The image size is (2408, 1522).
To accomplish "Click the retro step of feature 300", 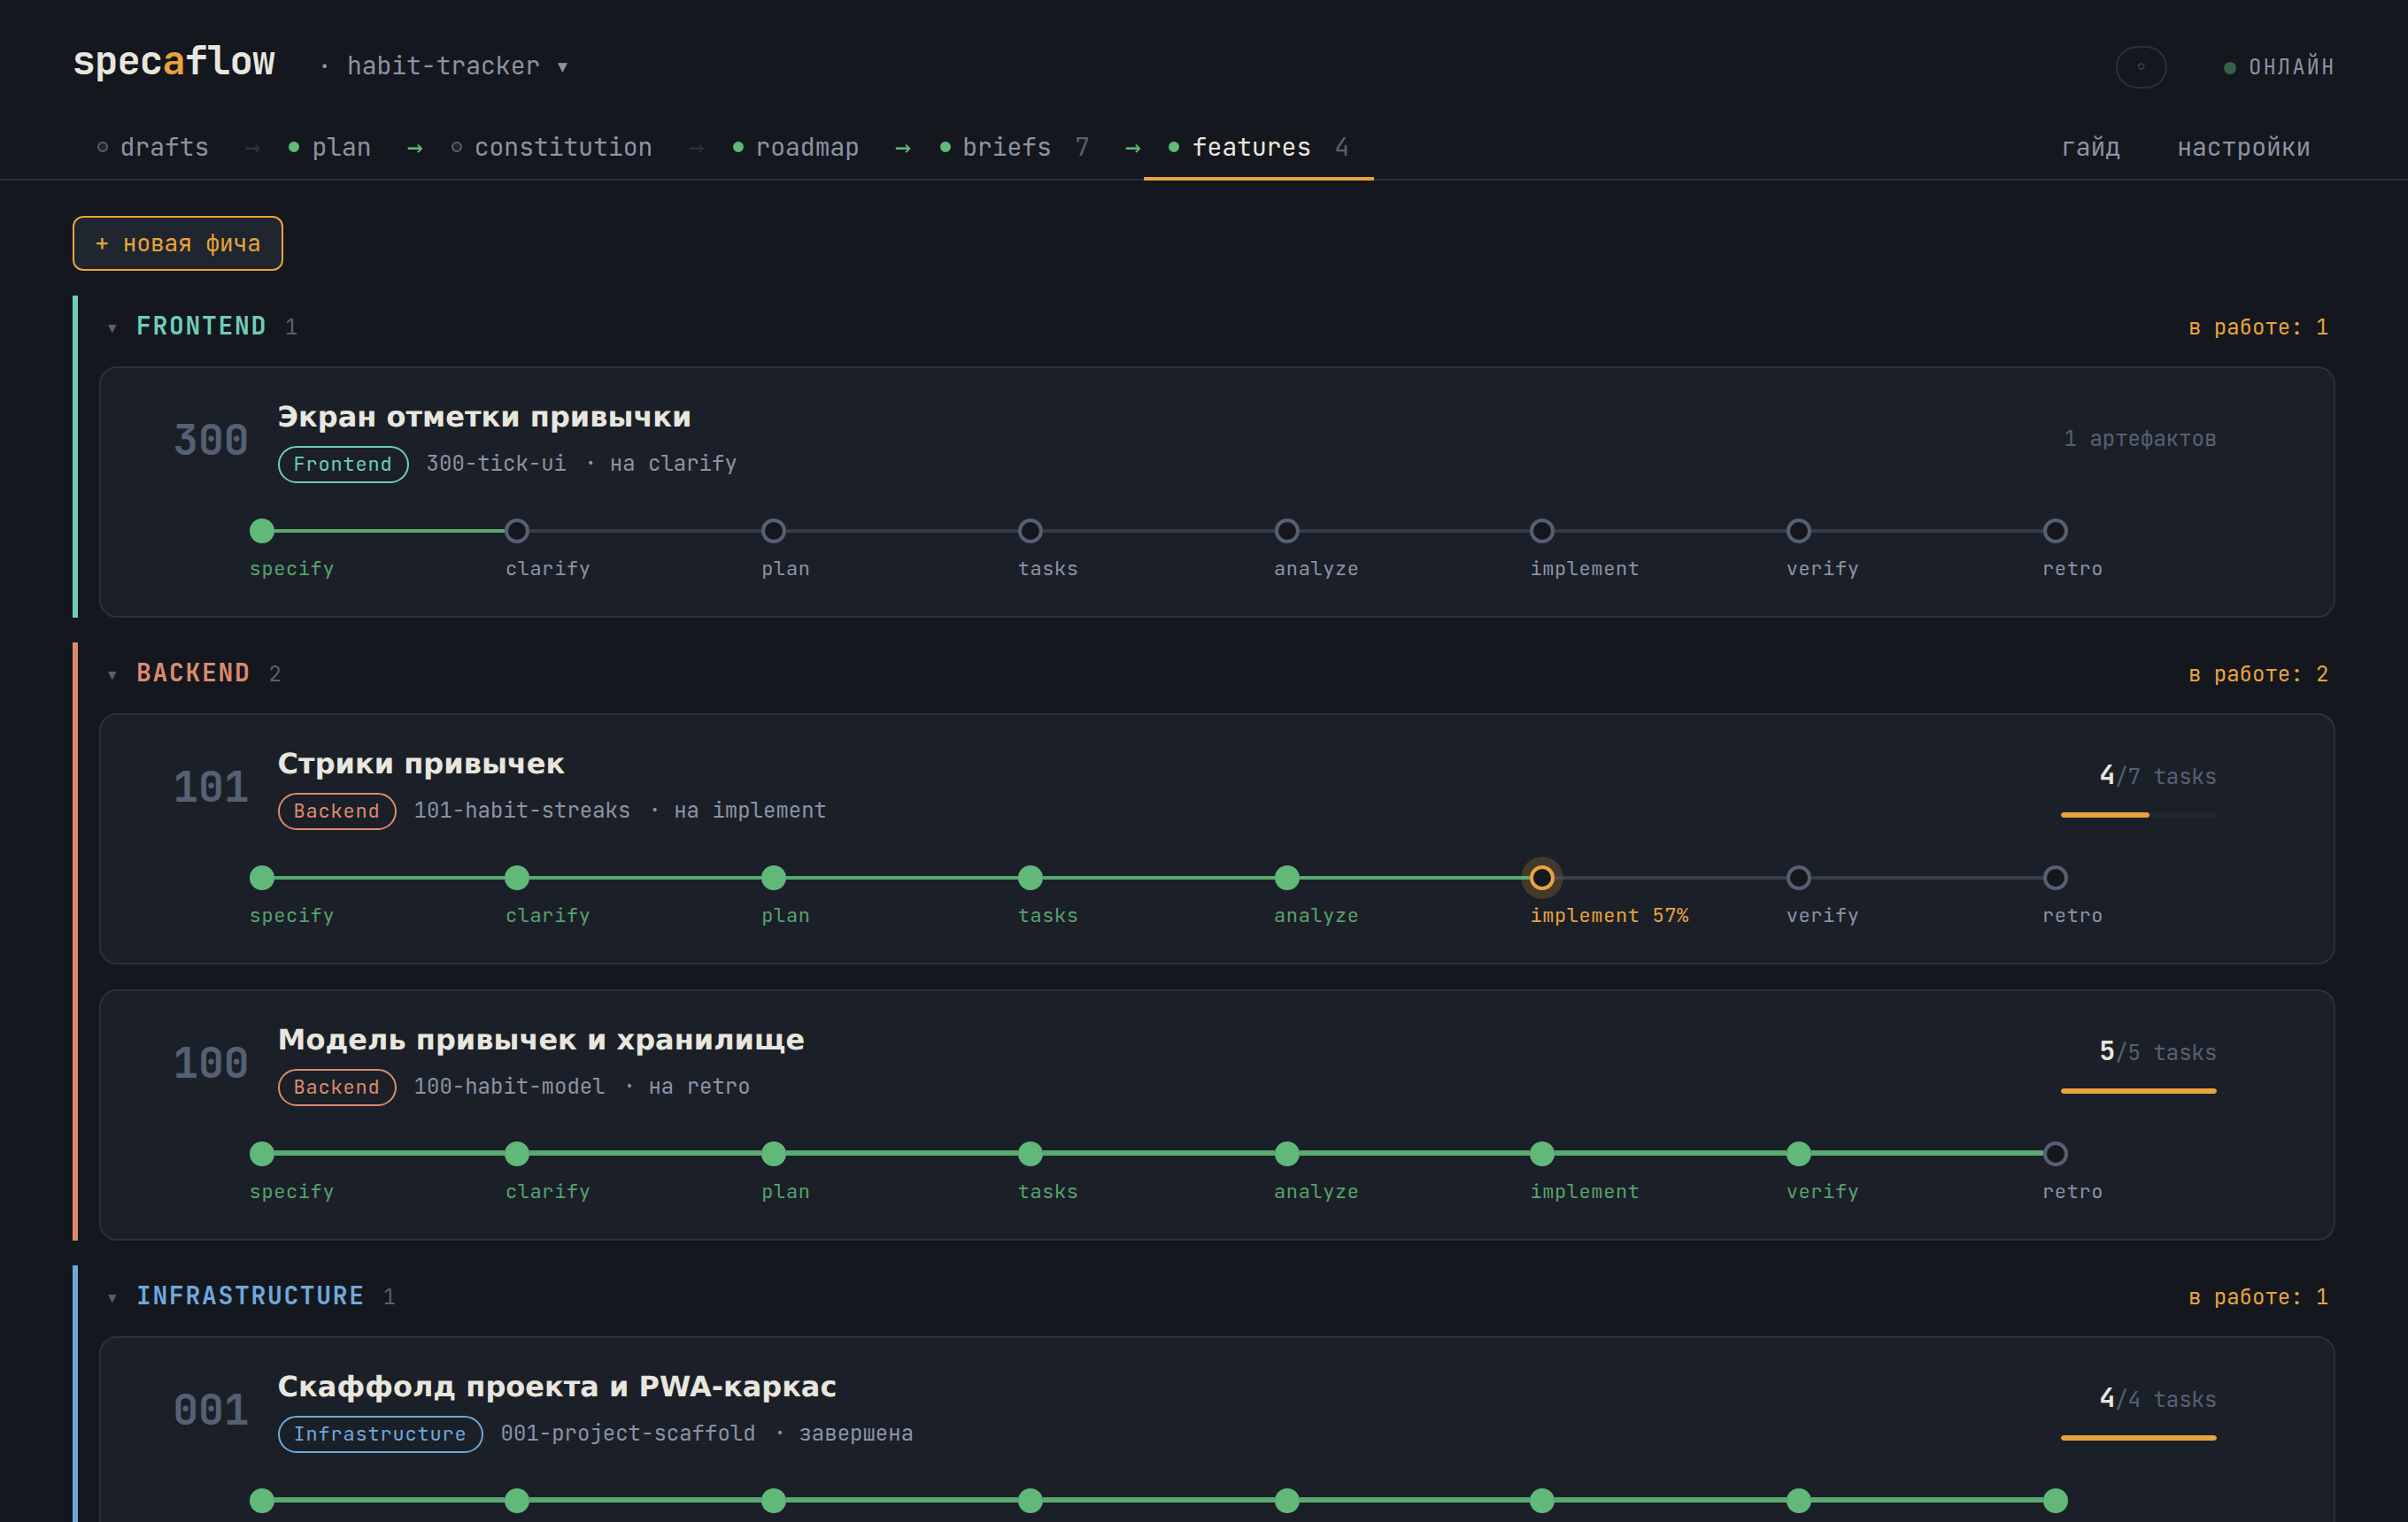I will (2055, 531).
